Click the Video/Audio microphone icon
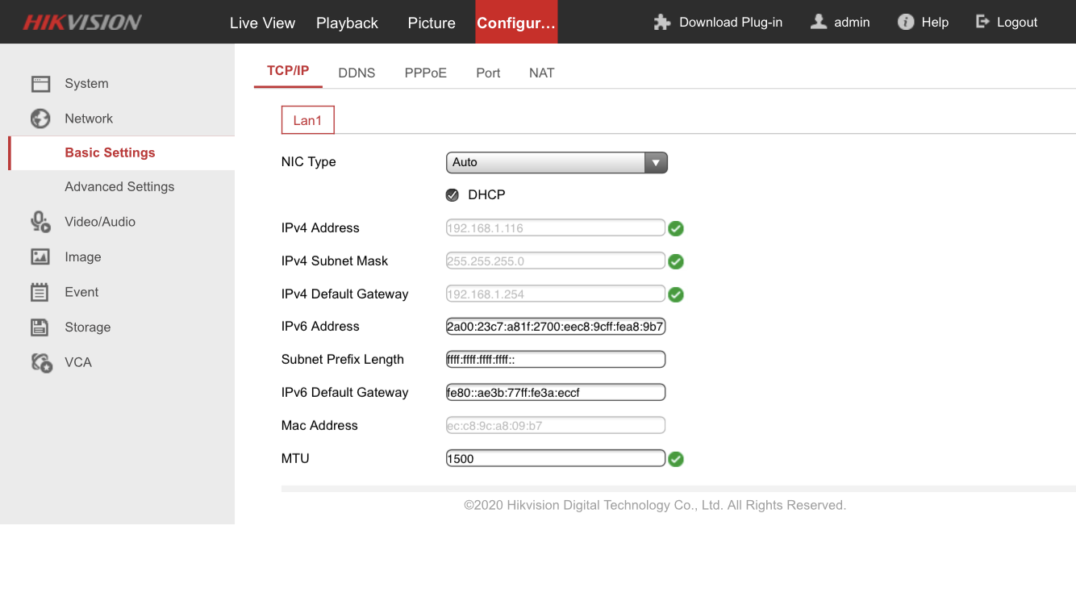This screenshot has height=605, width=1076. click(40, 222)
